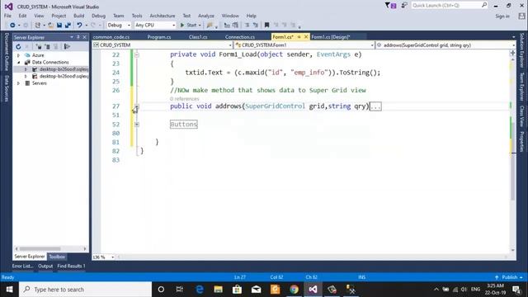
Task: Switch to the Program.cs tab
Action: coord(159,37)
